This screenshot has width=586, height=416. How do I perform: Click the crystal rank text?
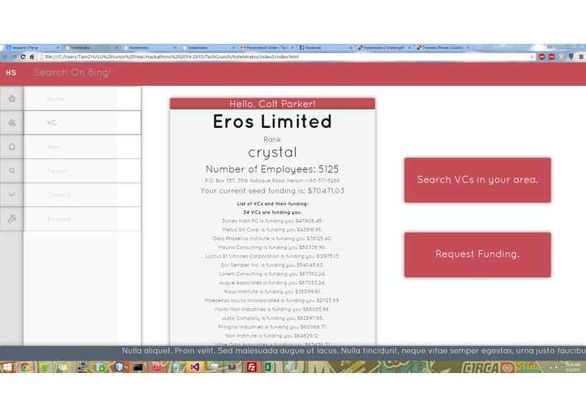[x=272, y=152]
